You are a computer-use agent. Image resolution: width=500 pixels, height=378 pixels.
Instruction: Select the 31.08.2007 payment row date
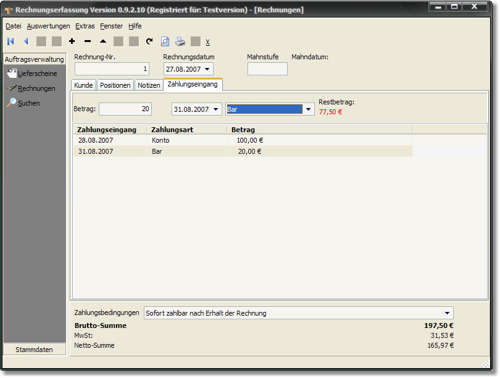[96, 151]
